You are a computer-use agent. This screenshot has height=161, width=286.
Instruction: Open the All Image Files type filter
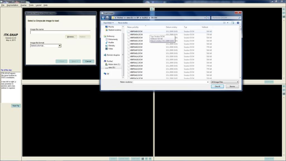click(225, 82)
